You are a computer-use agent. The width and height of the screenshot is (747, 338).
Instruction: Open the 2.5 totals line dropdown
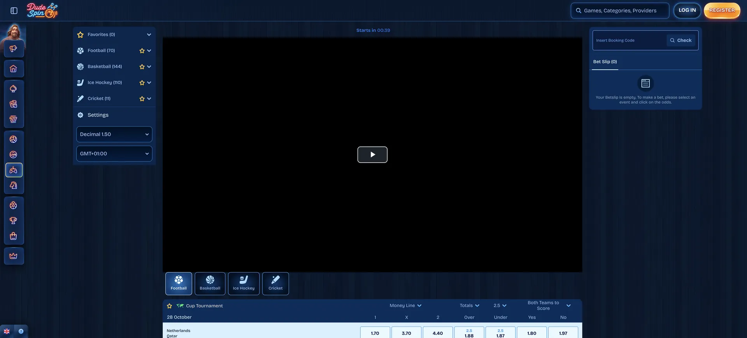click(500, 306)
